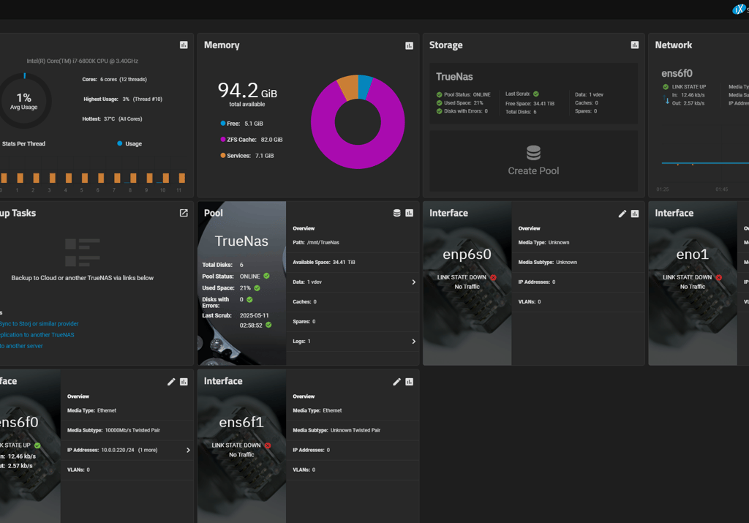The height and width of the screenshot is (523, 749).
Task: Click the Free memory blue legend dot
Action: click(223, 123)
